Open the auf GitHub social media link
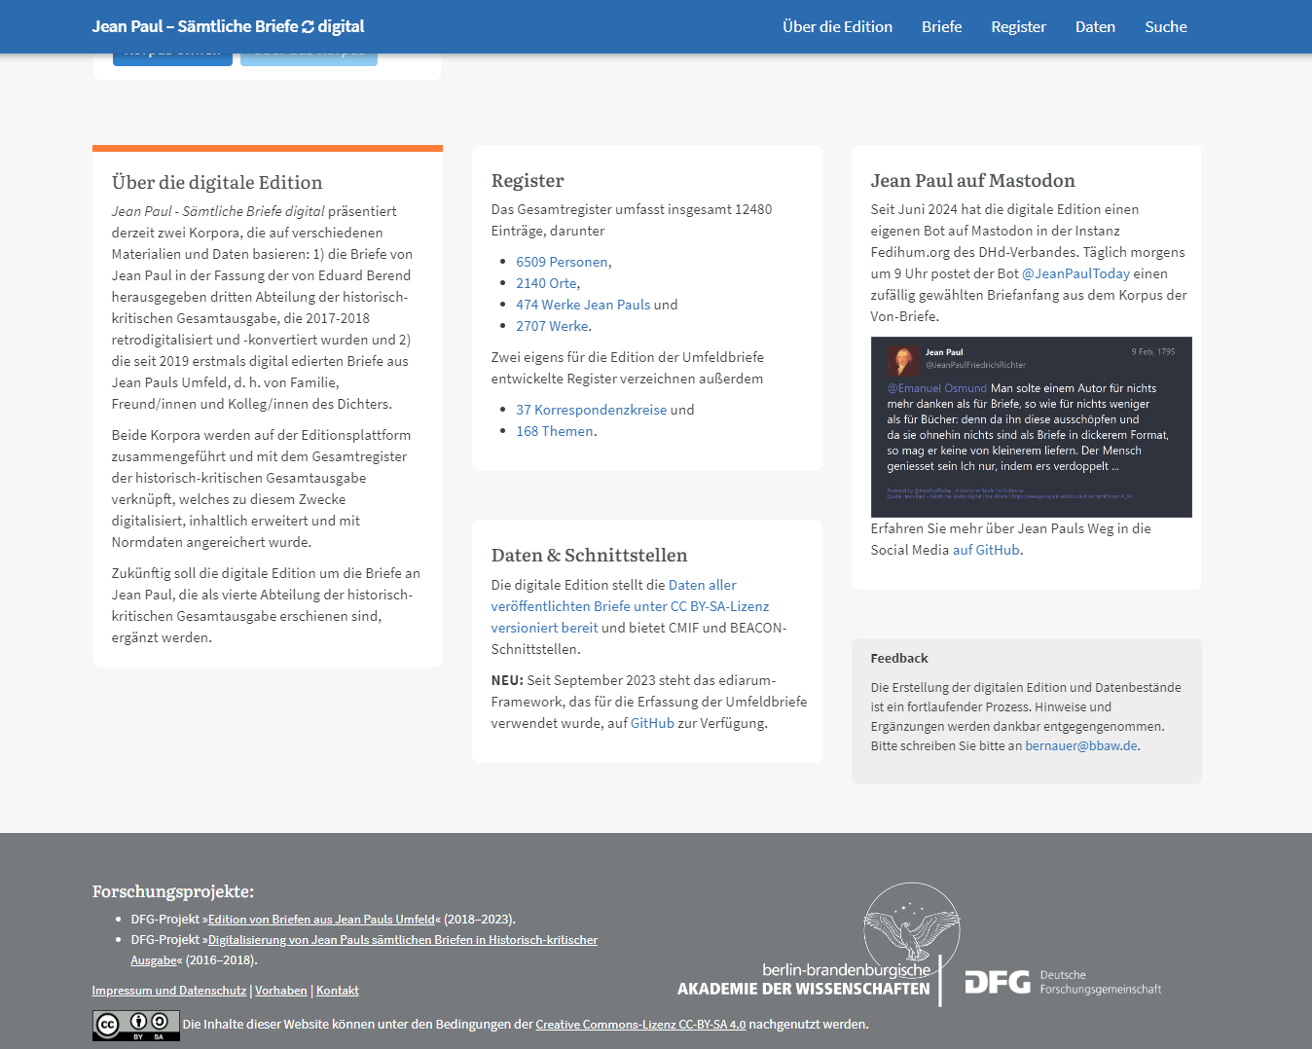 click(x=986, y=550)
